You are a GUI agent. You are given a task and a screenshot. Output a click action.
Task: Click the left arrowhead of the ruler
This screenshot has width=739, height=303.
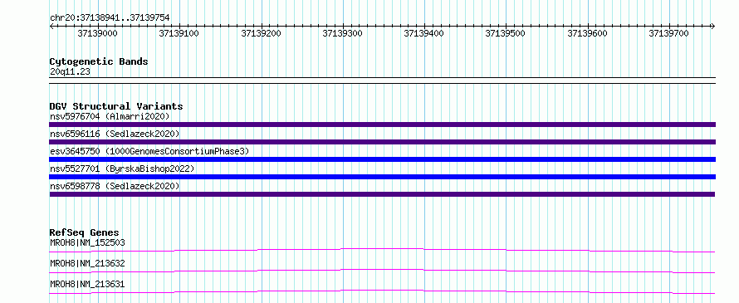pyautogui.click(x=51, y=27)
